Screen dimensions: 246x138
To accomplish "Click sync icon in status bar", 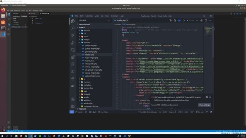I will pos(86,112).
